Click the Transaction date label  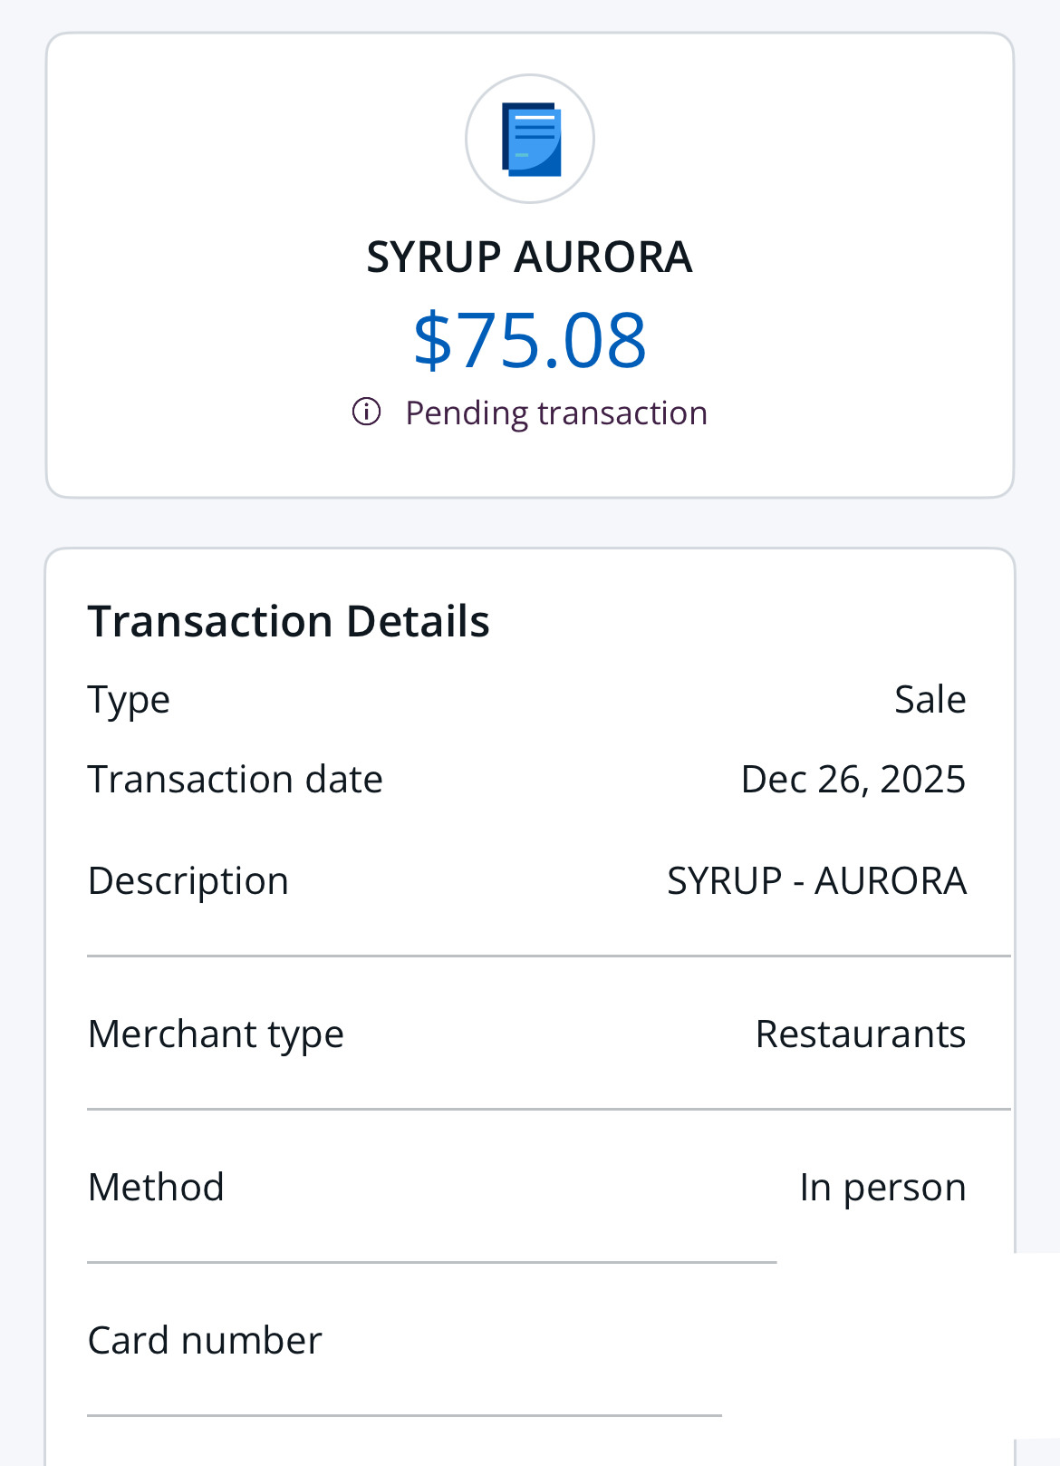pos(235,779)
